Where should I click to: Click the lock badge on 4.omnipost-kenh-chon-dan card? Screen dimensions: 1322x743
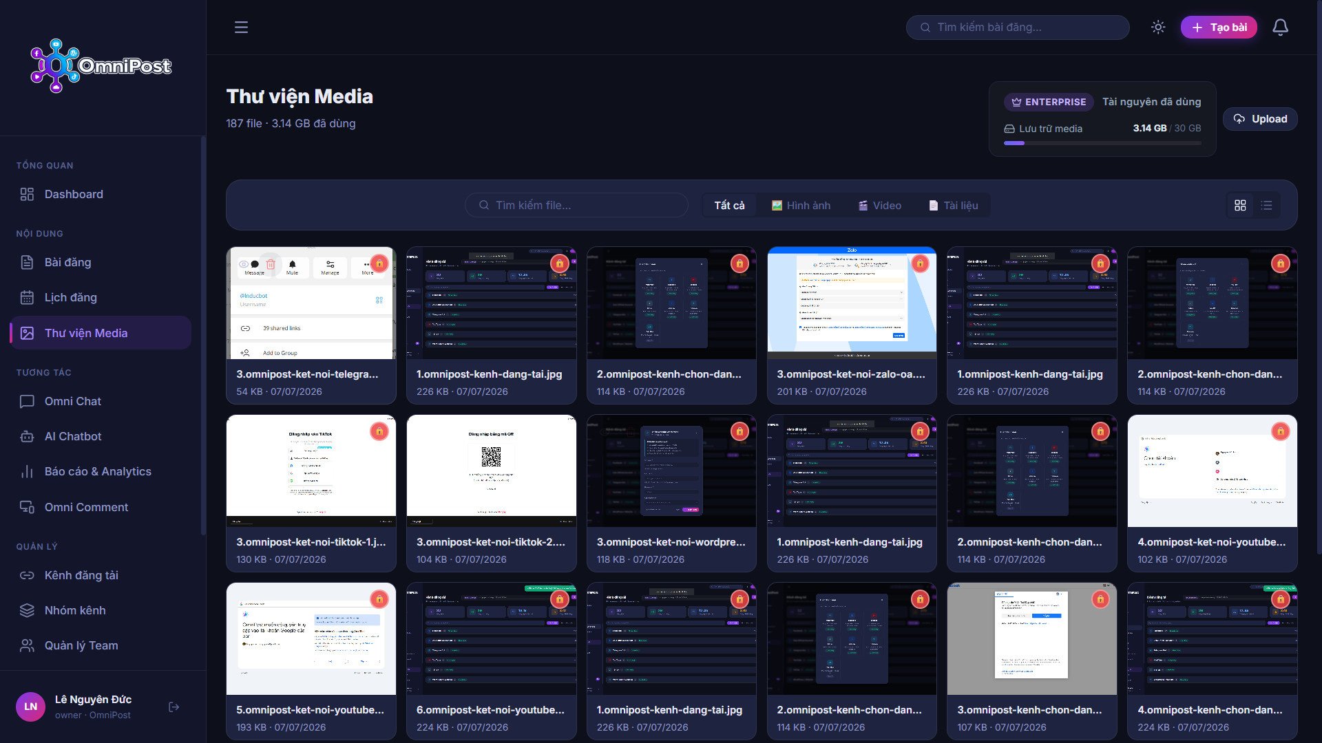(1281, 599)
